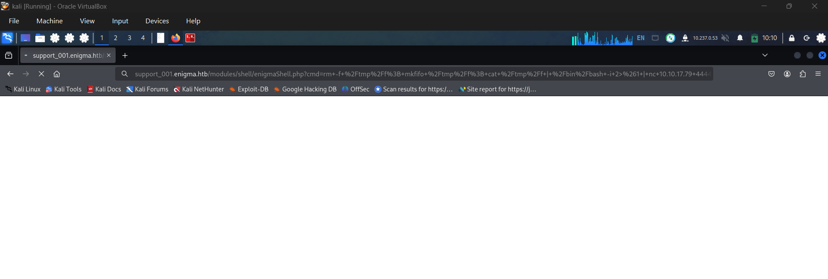Stop the page from loading
The width and height of the screenshot is (828, 279).
point(41,74)
